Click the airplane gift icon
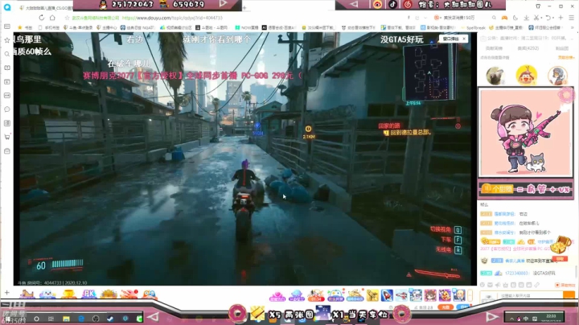 [x=401, y=295]
